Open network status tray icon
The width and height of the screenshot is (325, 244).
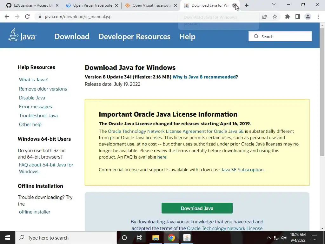[x=276, y=238]
